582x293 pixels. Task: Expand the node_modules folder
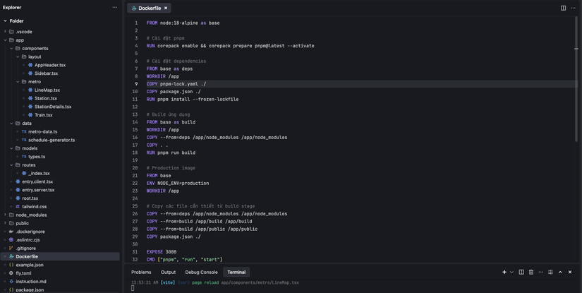click(x=5, y=215)
